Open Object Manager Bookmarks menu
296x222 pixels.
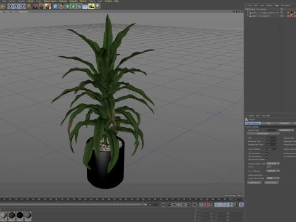pos(286,6)
